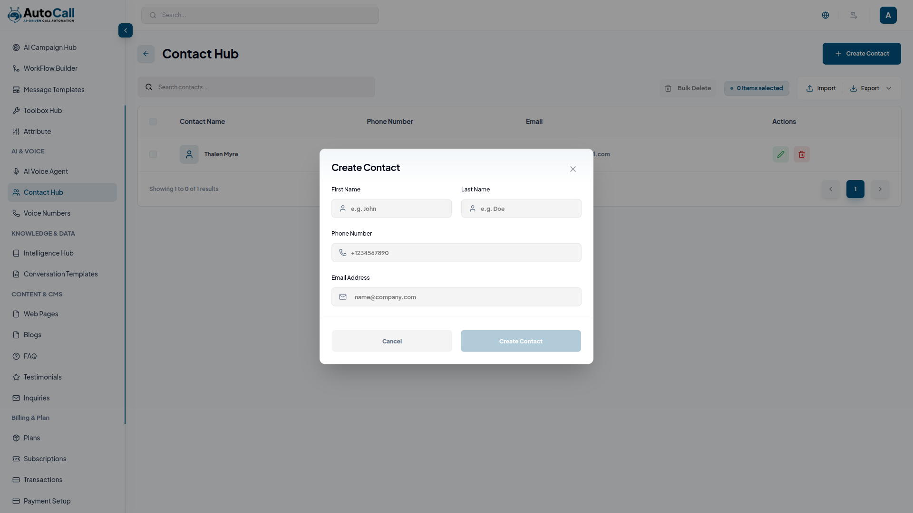Select page 1 in pagination
The image size is (913, 513).
click(x=855, y=189)
